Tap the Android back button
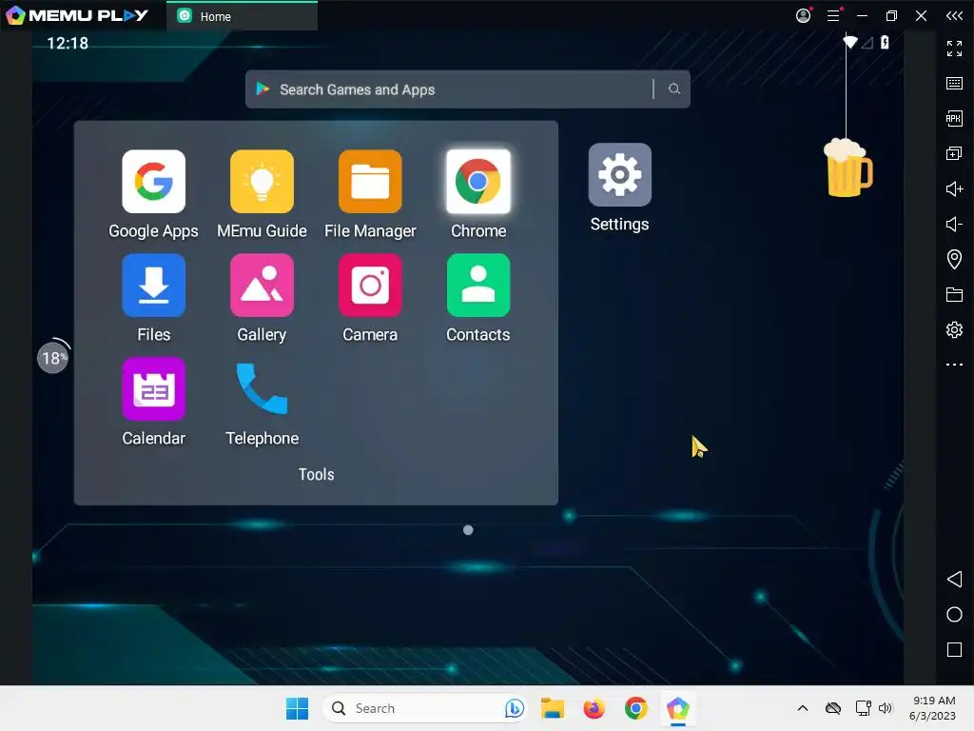This screenshot has height=731, width=974. [954, 580]
